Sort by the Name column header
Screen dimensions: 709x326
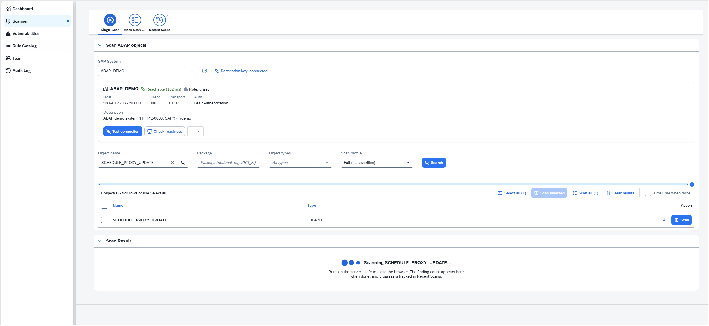click(118, 206)
